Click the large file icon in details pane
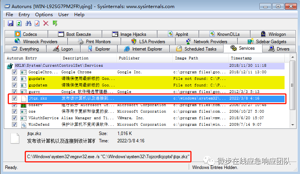This screenshot has height=174, width=300. [x=15, y=138]
